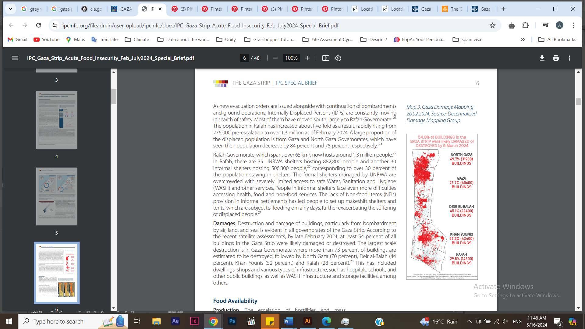Switch to the cia.gov tab
The image size is (585, 329).
(92, 9)
